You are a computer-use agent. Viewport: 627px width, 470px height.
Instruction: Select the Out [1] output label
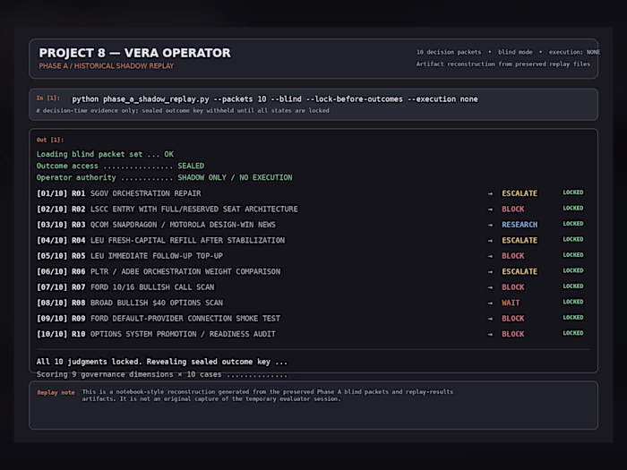50,140
